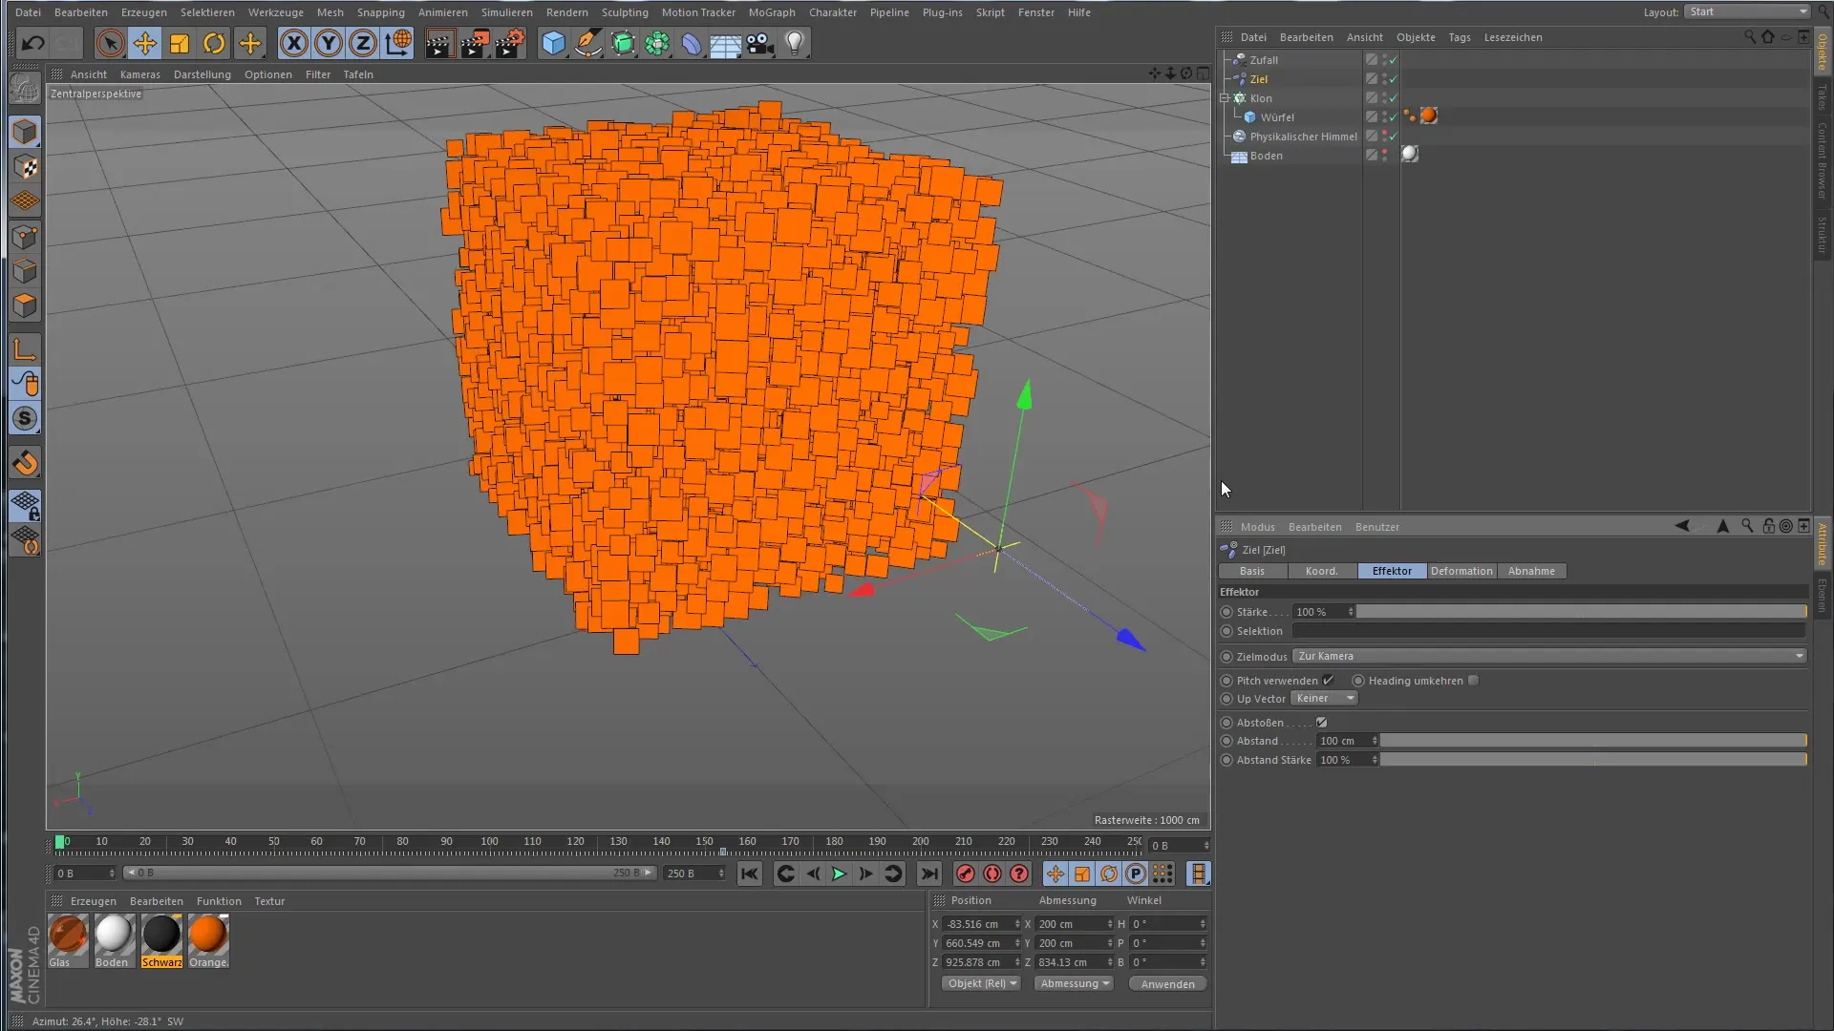Adjust the Abstand Stärke slider

coord(1593,760)
